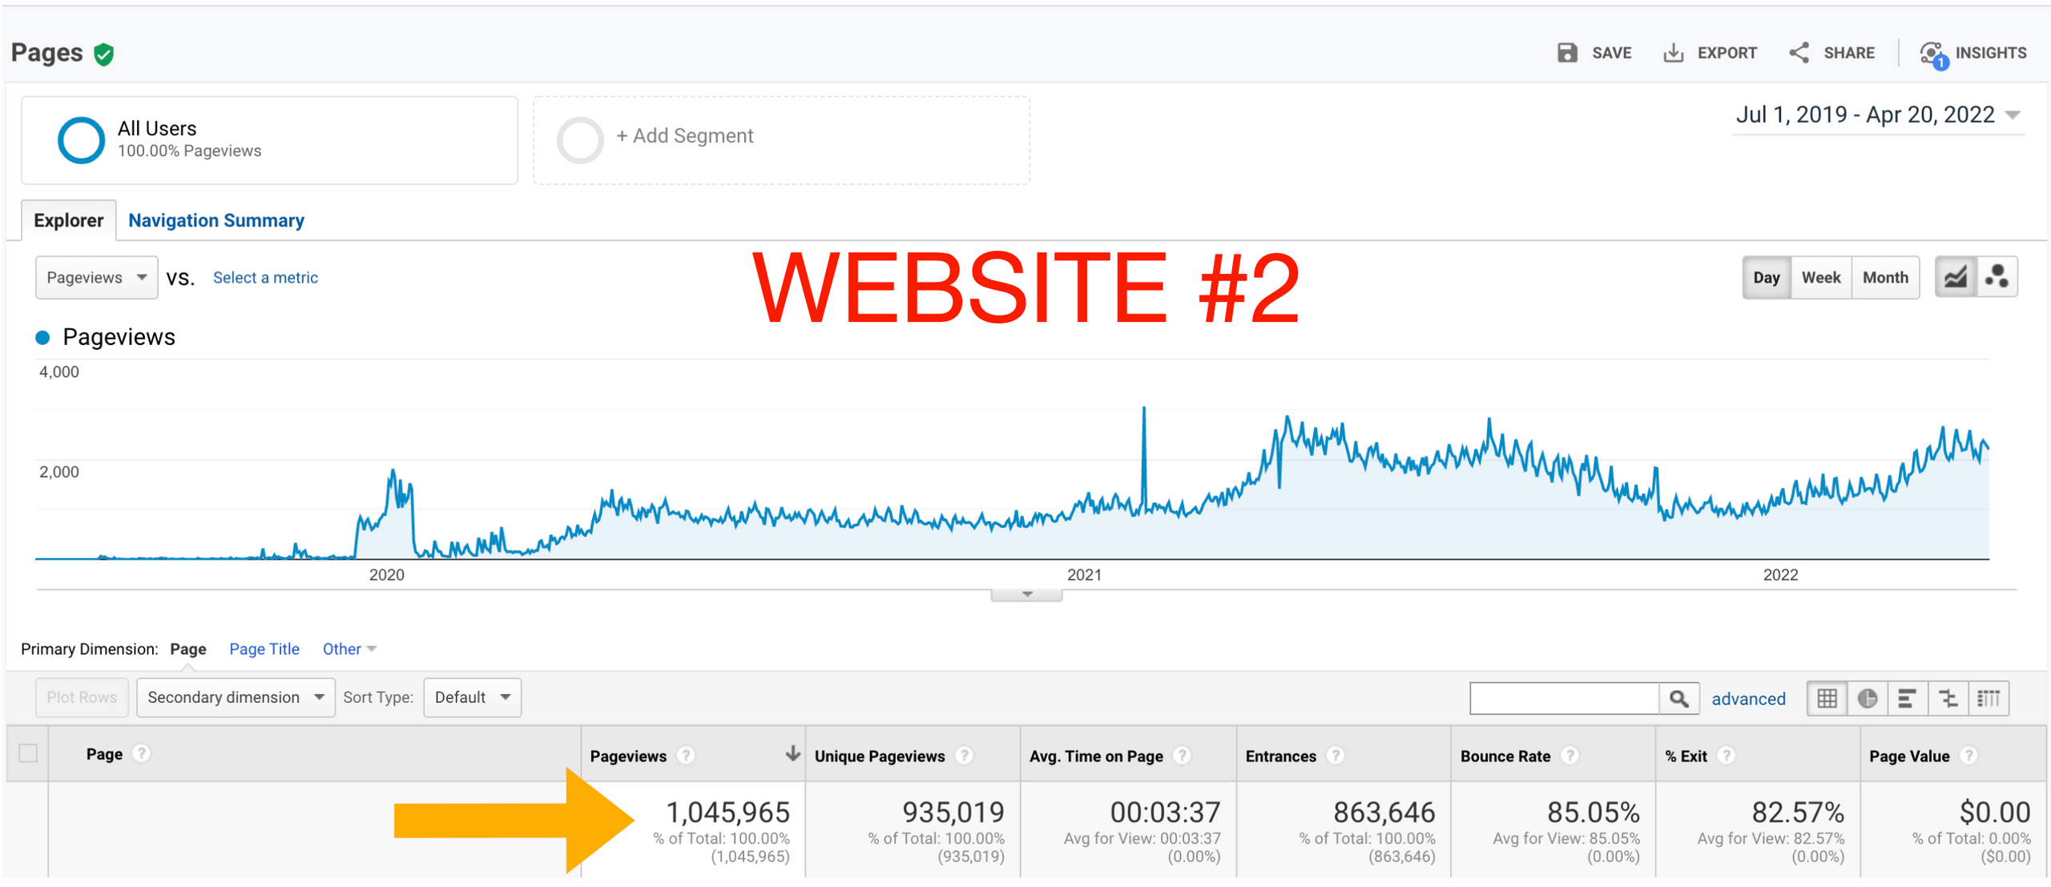This screenshot has height=887, width=2051.
Task: Open the Insights panel icon
Action: tap(1932, 54)
